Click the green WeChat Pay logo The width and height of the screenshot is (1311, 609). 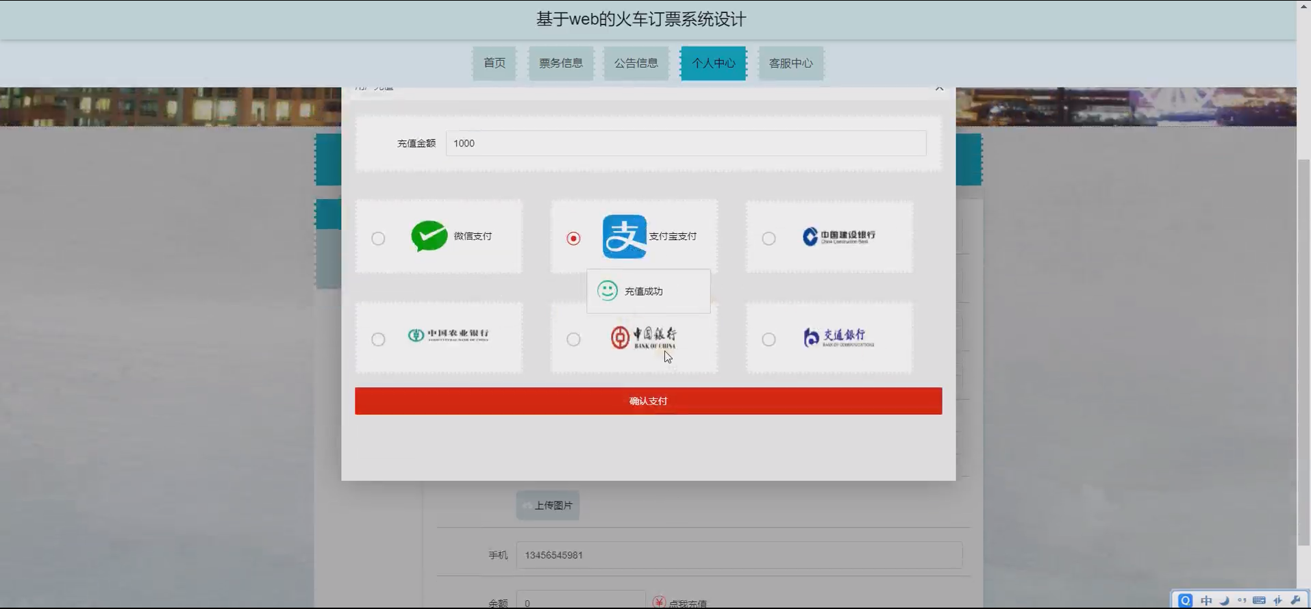(429, 236)
